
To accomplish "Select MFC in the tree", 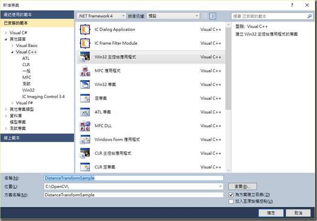I will (27, 77).
